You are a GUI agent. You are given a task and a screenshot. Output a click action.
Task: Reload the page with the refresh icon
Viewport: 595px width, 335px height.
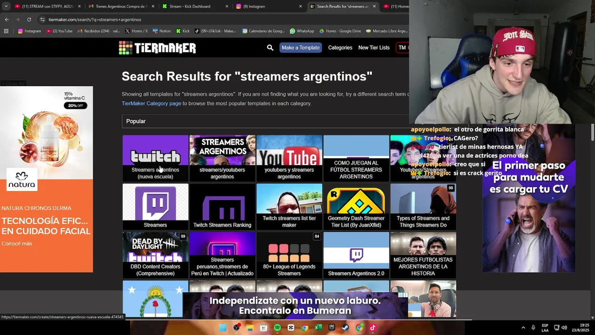[29, 20]
